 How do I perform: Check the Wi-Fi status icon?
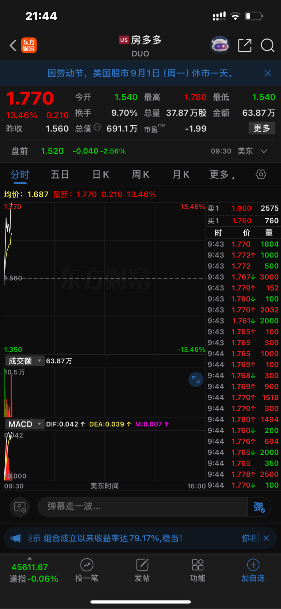coord(235,16)
